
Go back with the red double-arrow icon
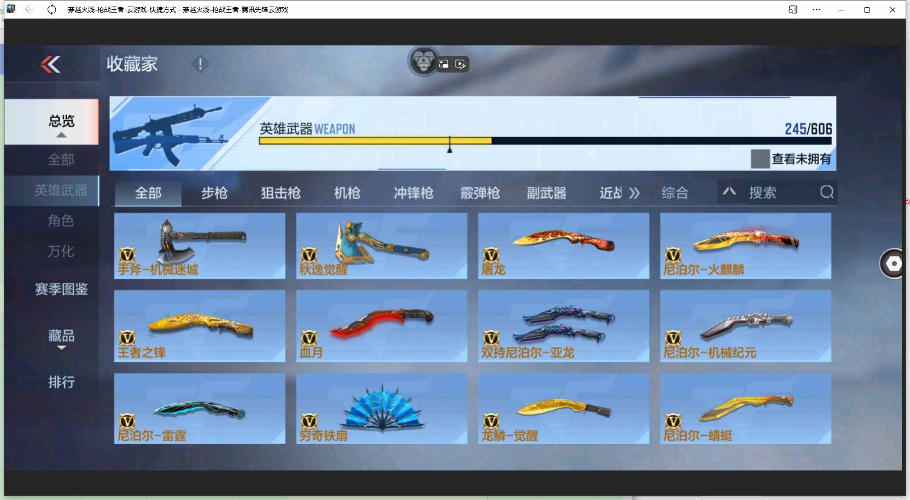tap(50, 65)
